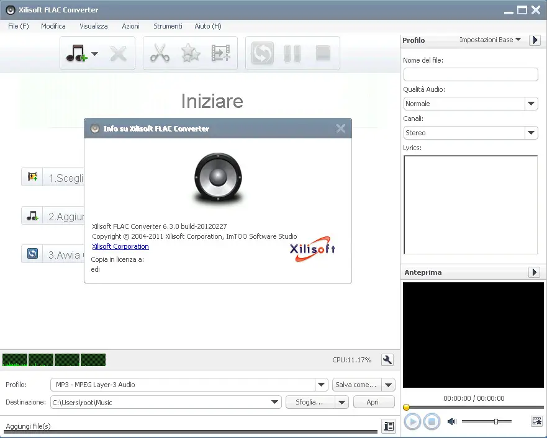Click the speaker icon in about dialog

(x=218, y=177)
